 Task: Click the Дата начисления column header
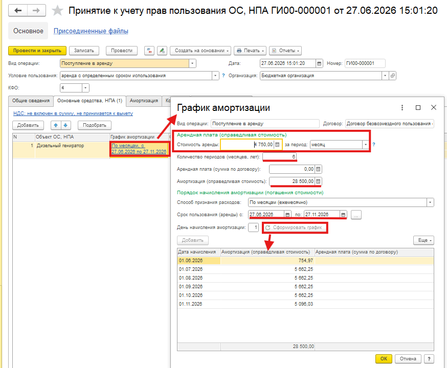point(199,252)
